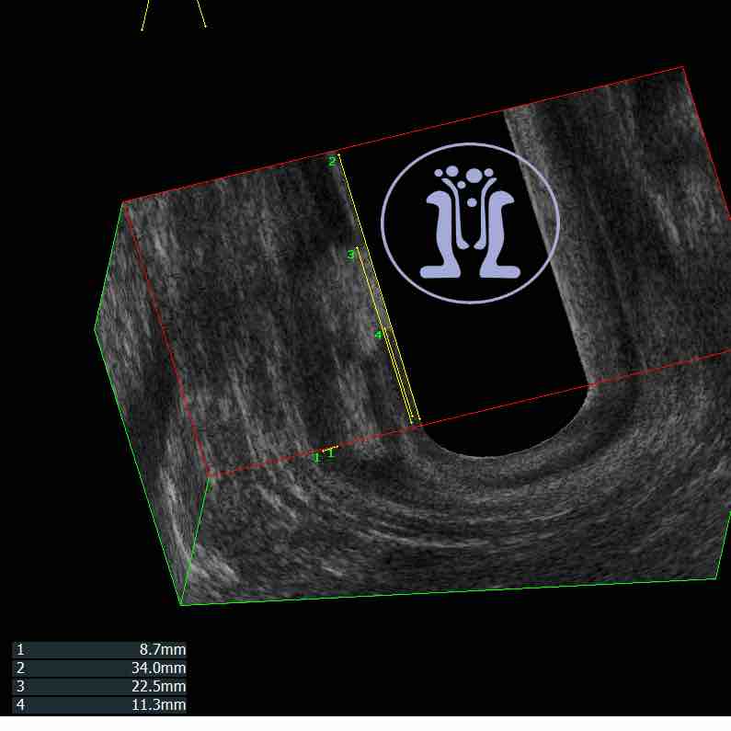Image resolution: width=731 pixels, height=731 pixels.
Task: Select measurement row 1 showing 8.7mm
Action: (x=98, y=649)
